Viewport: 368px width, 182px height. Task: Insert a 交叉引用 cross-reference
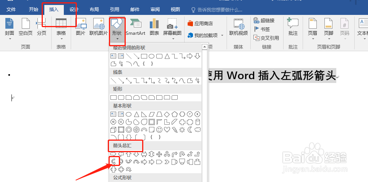266,38
